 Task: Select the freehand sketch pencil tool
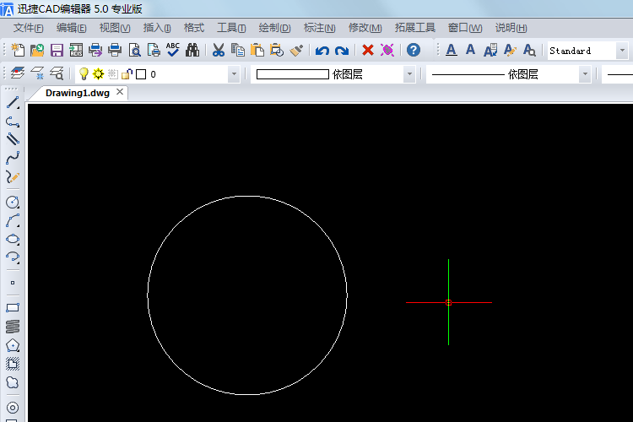pos(13,176)
